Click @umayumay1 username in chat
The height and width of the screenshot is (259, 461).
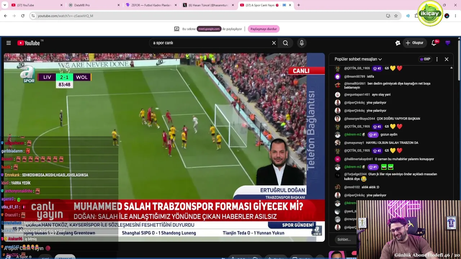354,143
